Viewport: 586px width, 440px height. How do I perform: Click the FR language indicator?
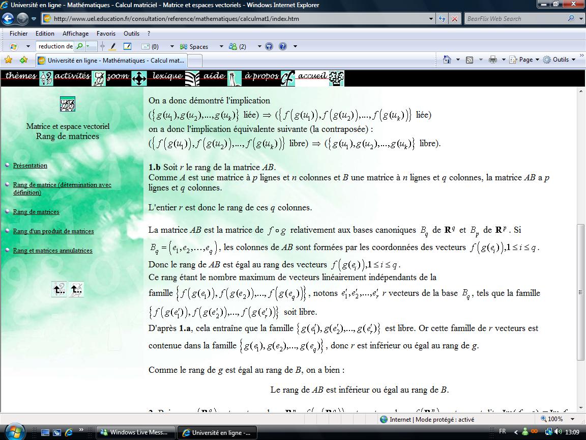pyautogui.click(x=503, y=431)
